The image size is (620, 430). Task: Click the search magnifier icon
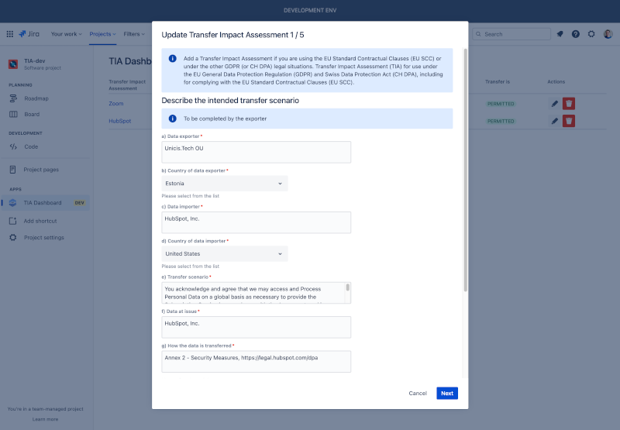478,34
